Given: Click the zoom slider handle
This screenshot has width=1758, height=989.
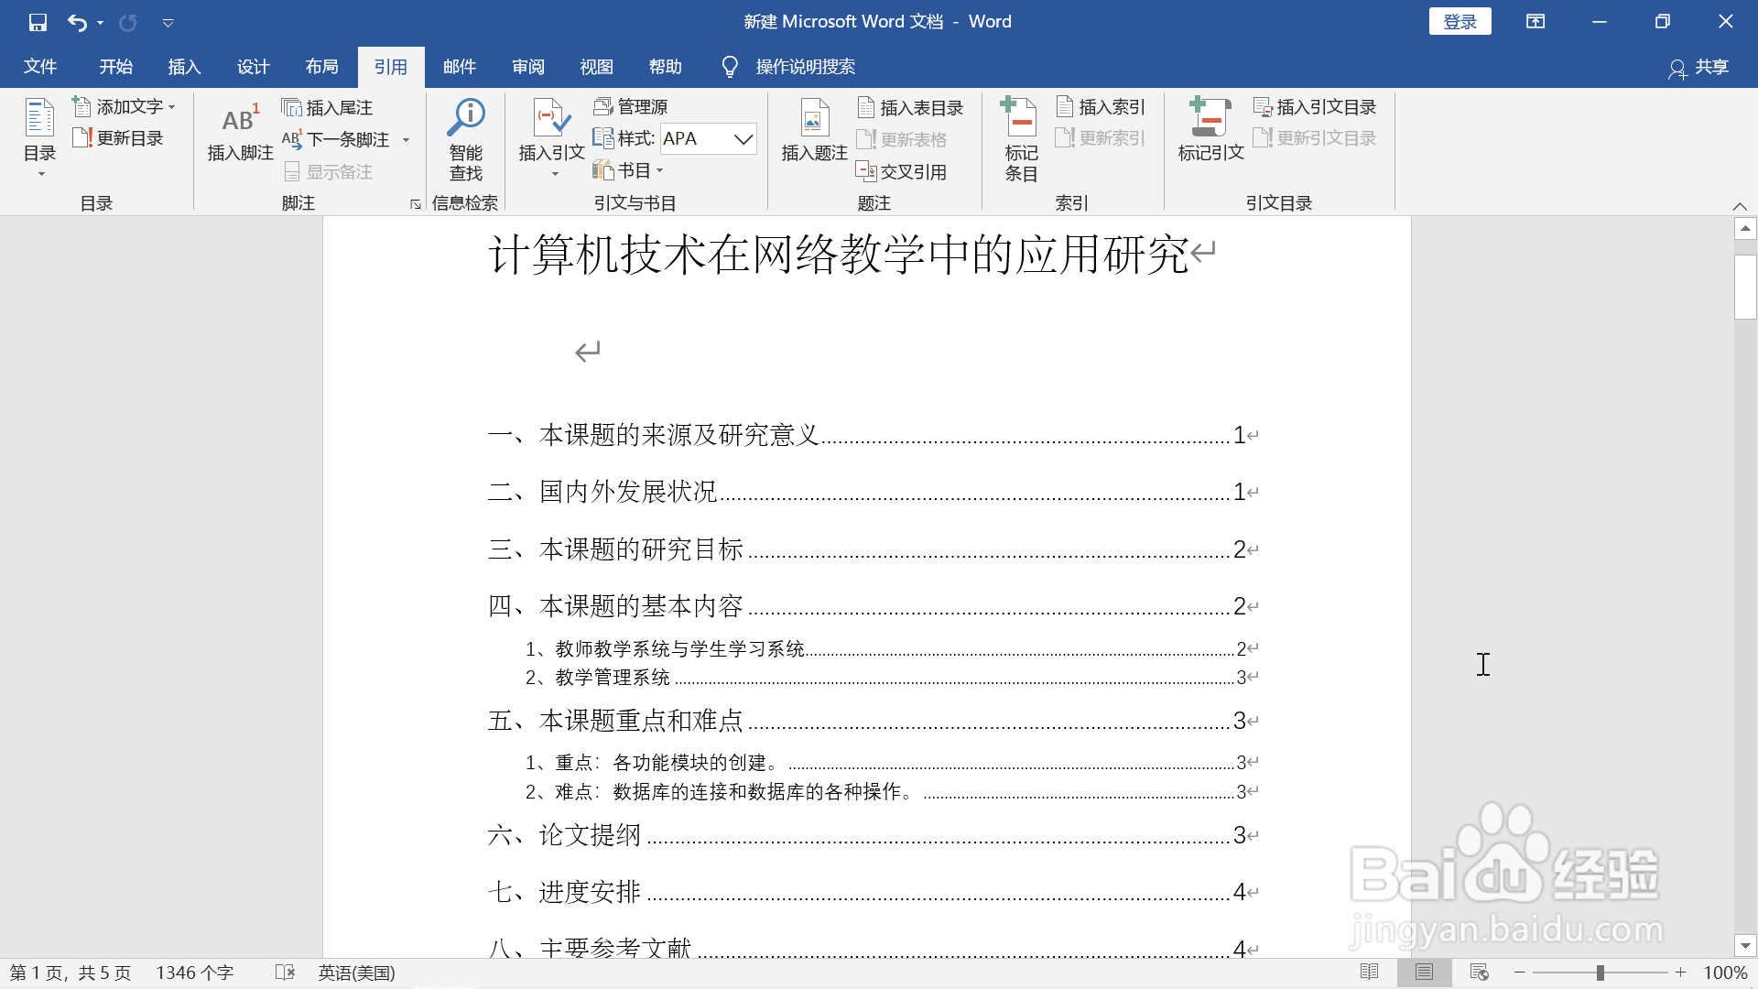Looking at the screenshot, I should pyautogui.click(x=1600, y=973).
